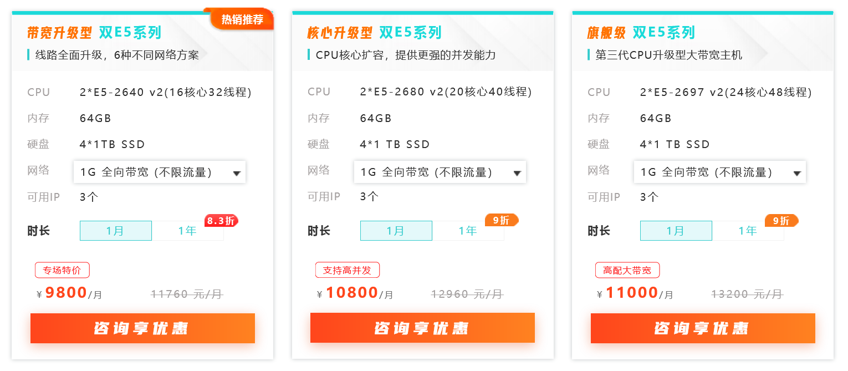Image resolution: width=848 pixels, height=371 pixels.
Task: Open network dropdown on 核心升级型 card
Action: (x=440, y=172)
